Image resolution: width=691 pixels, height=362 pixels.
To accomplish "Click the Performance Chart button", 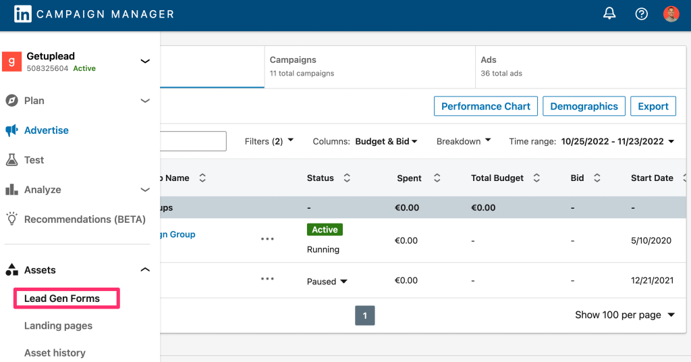I will pyautogui.click(x=486, y=106).
